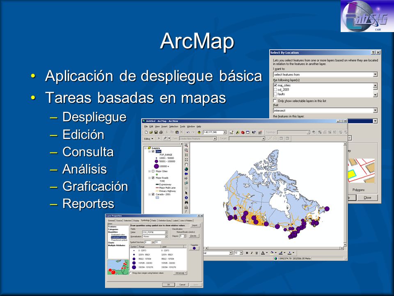Image resolution: width=394 pixels, height=296 pixels.
Task: Click the Undo arrow icon in ArcMap
Action: 188,132
